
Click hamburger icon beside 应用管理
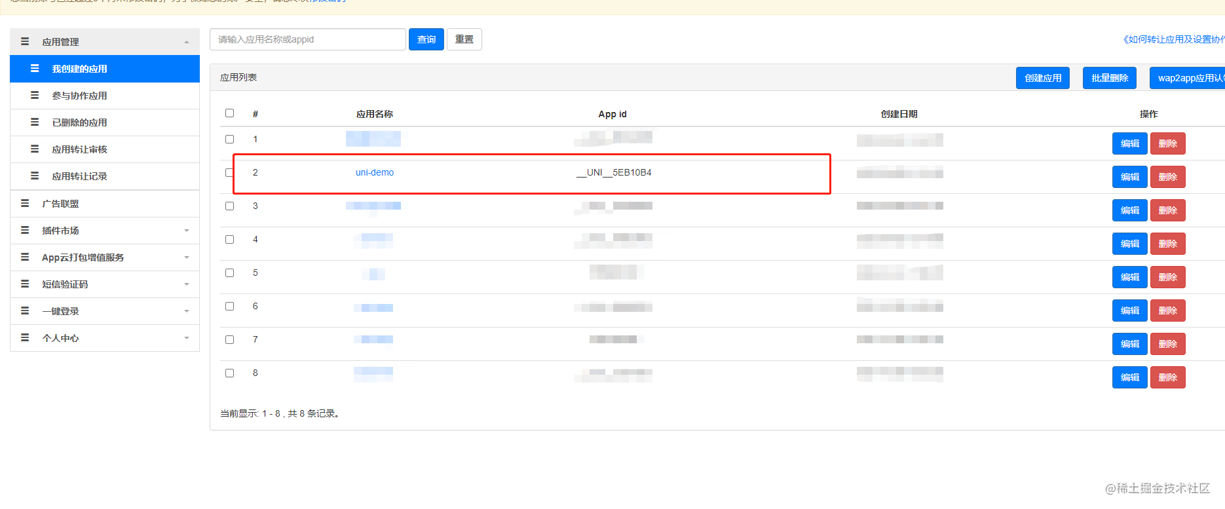tap(25, 41)
